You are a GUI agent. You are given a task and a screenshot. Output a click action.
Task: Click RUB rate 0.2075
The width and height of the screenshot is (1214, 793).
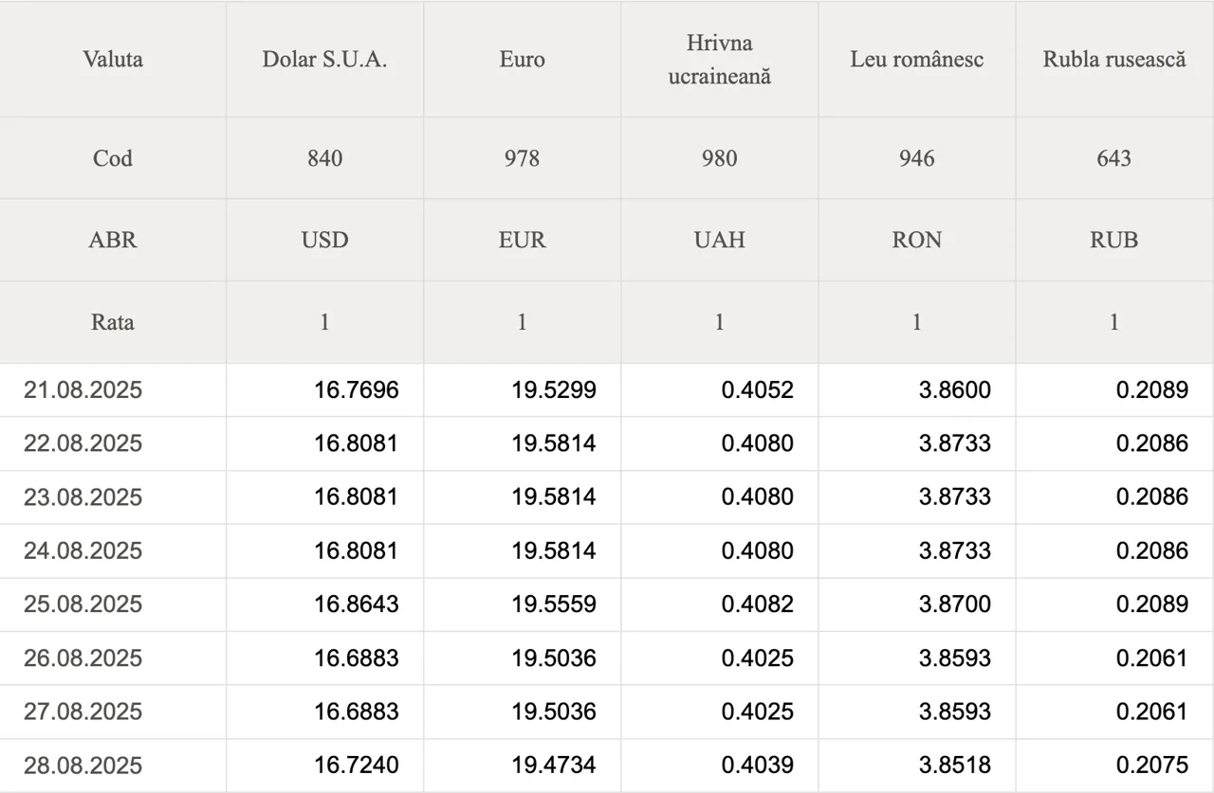click(1151, 766)
